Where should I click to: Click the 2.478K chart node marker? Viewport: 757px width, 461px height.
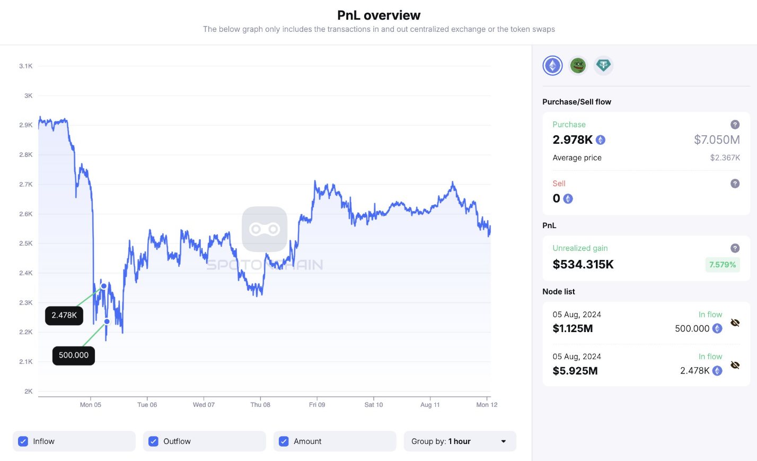pos(104,286)
